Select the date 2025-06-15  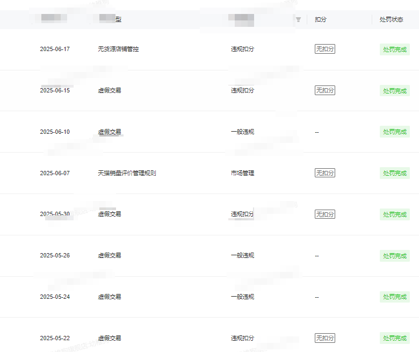click(55, 91)
